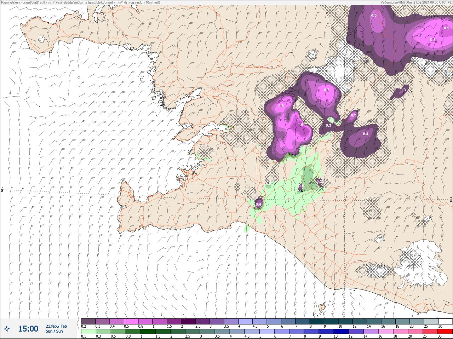453x339 pixels.
Task: Select the bright red 30 legend swatch
Action: click(x=445, y=332)
